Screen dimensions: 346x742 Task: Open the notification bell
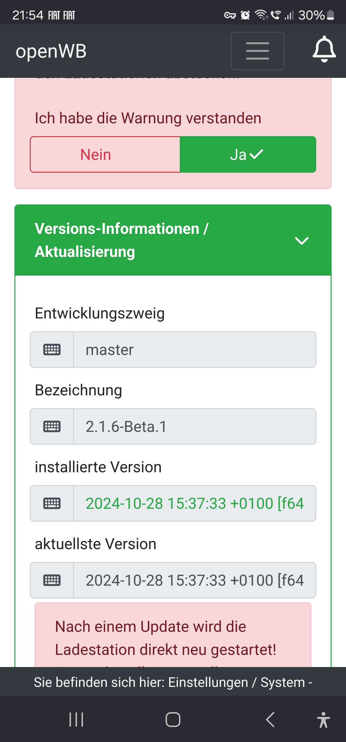324,50
